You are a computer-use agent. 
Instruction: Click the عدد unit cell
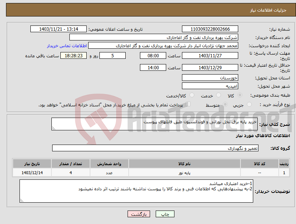pos(109,173)
